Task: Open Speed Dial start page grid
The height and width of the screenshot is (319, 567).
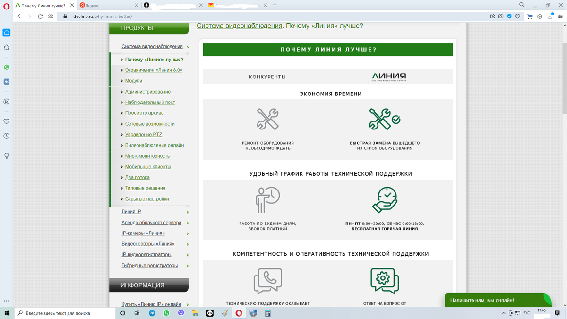Action: click(51, 16)
